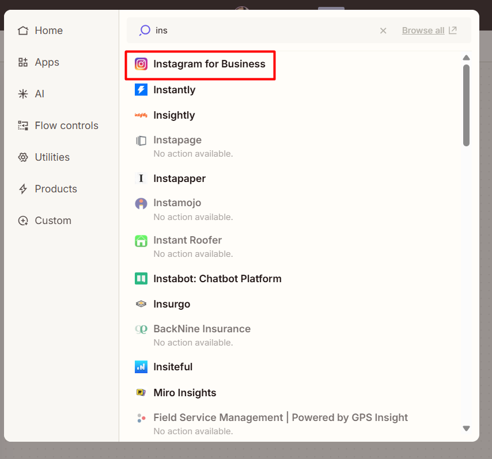Viewport: 492px width, 459px height.
Task: Open the Browse all link
Action: 423,31
